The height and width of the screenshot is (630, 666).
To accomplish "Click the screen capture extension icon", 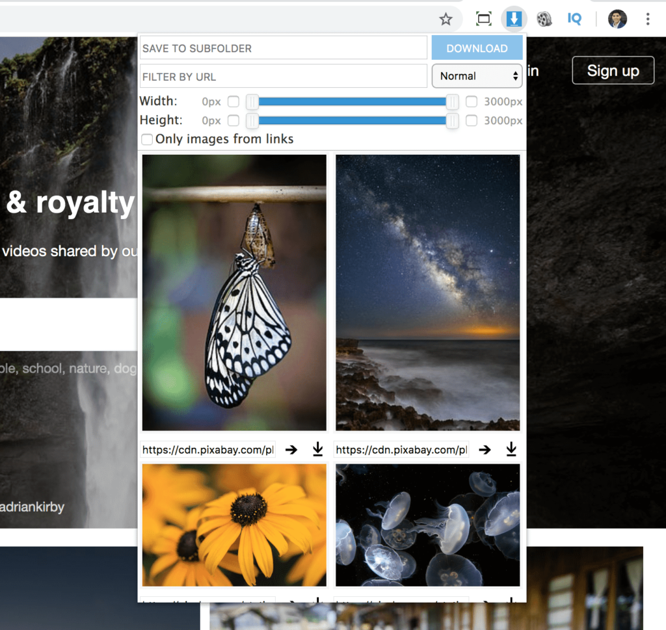I will (483, 19).
